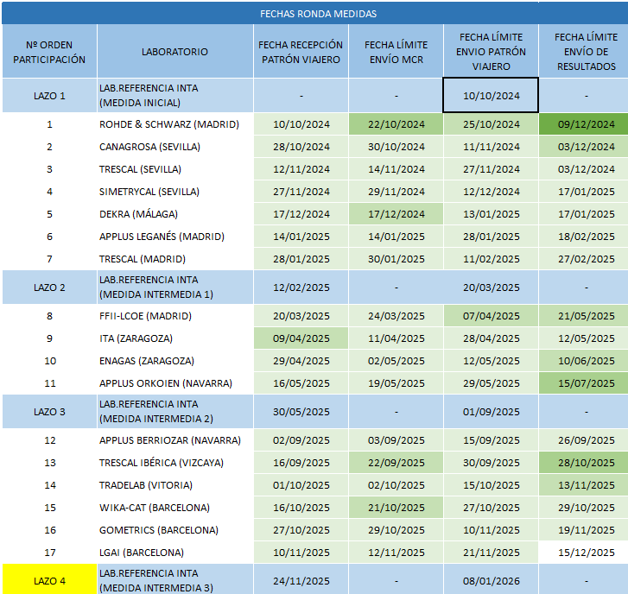Image resolution: width=628 pixels, height=594 pixels.
Task: Select the dark green 09/12/2024 cell
Action: click(x=586, y=124)
